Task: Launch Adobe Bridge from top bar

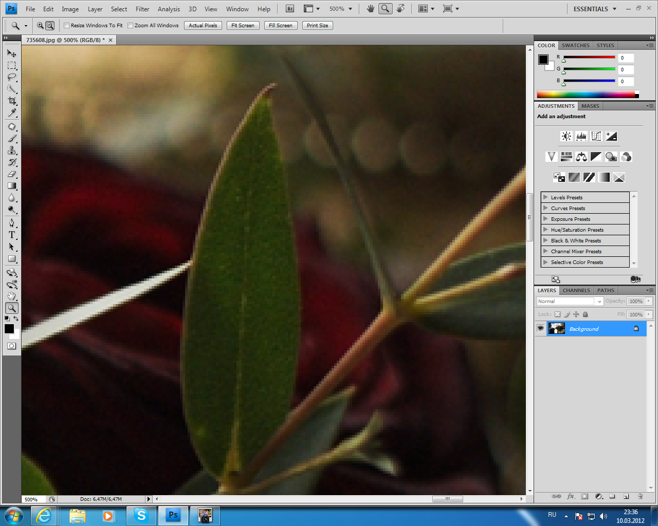Action: click(x=290, y=9)
